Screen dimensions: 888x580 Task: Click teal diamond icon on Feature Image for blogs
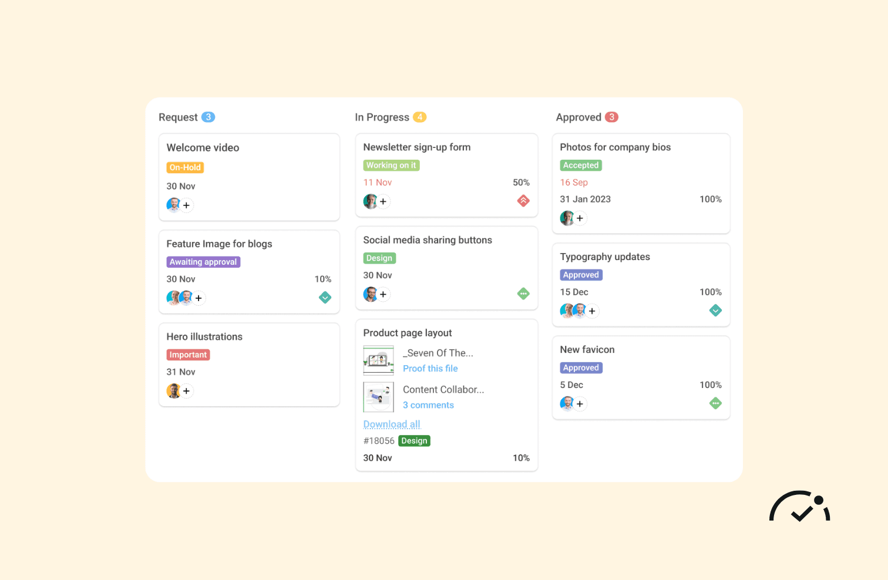coord(325,298)
